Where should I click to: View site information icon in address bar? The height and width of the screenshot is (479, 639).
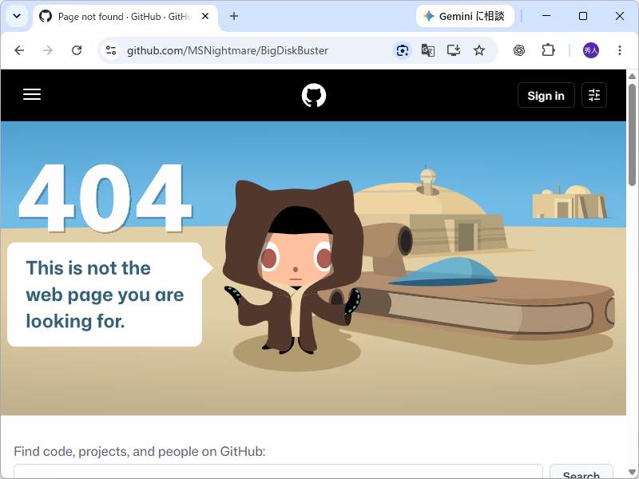click(111, 50)
